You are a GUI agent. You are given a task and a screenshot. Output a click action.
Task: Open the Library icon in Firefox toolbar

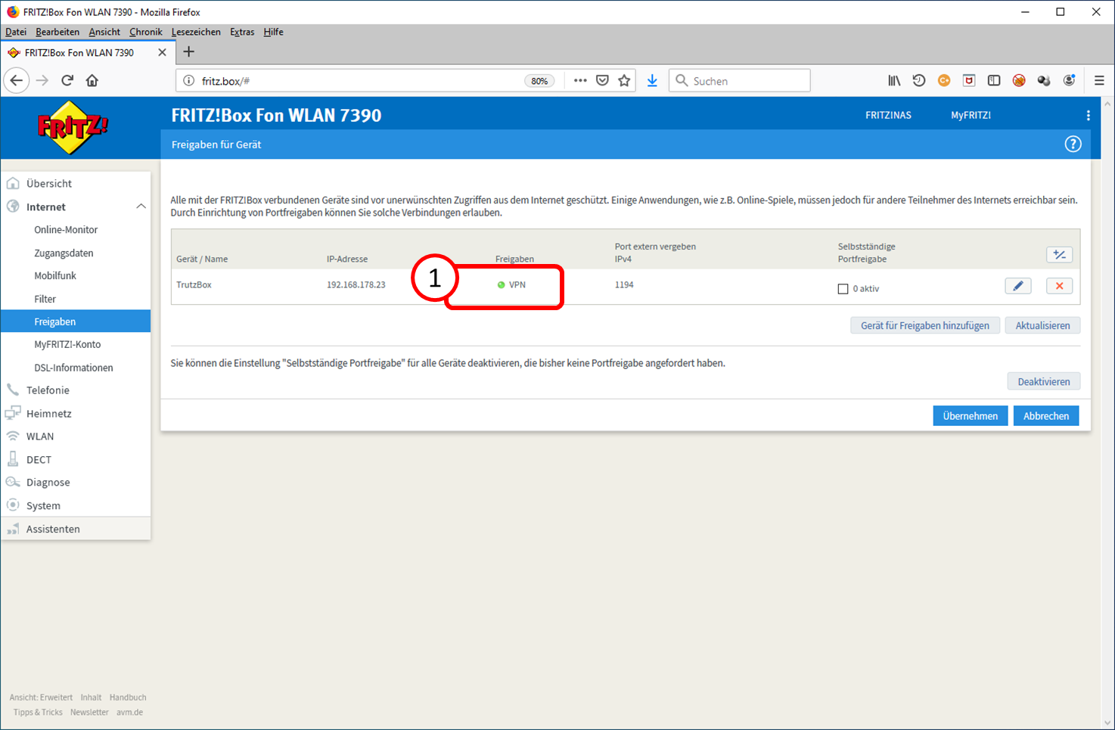coord(894,81)
